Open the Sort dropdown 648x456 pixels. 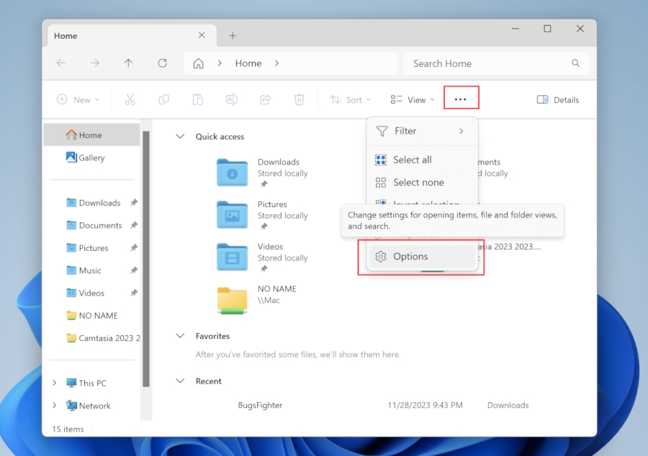(350, 100)
